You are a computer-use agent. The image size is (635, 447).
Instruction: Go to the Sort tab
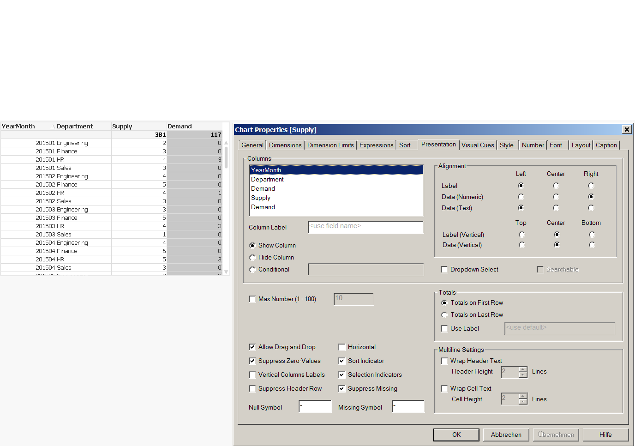[405, 145]
